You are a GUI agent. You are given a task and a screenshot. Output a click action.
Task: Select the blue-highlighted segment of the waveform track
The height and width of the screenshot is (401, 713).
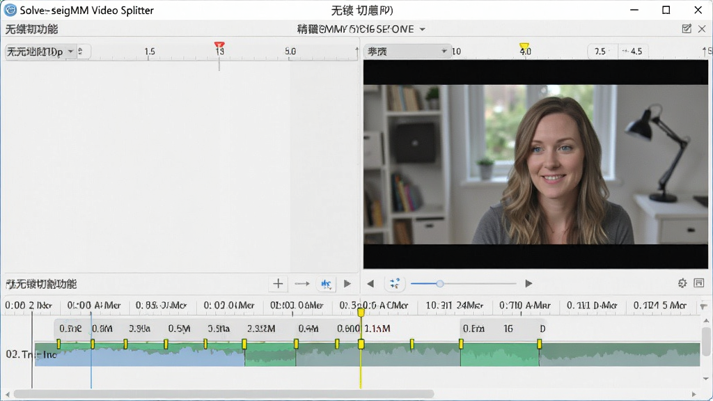139,356
